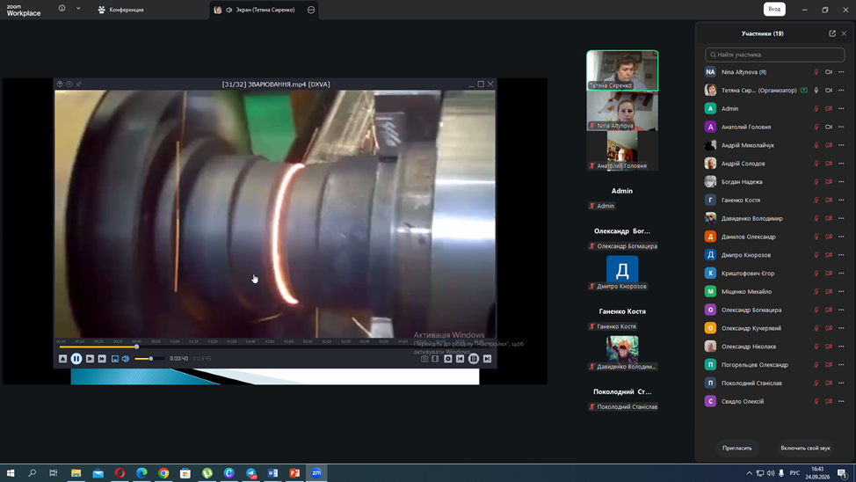The width and height of the screenshot is (856, 482).
Task: Take a snapshot with the player's camera icon
Action: pos(424,359)
